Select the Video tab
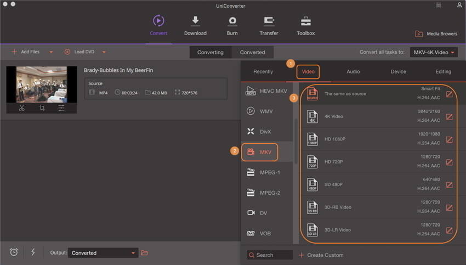Image resolution: width=466 pixels, height=265 pixels. (x=308, y=72)
